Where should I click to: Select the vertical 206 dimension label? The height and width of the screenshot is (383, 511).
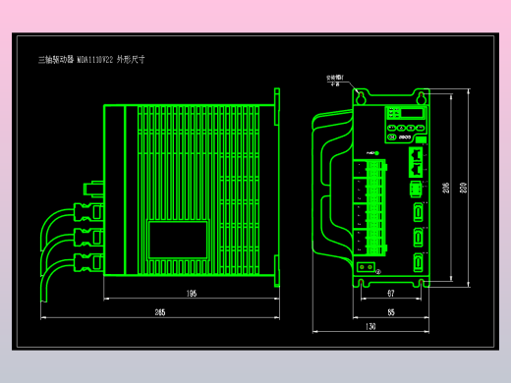coord(446,188)
